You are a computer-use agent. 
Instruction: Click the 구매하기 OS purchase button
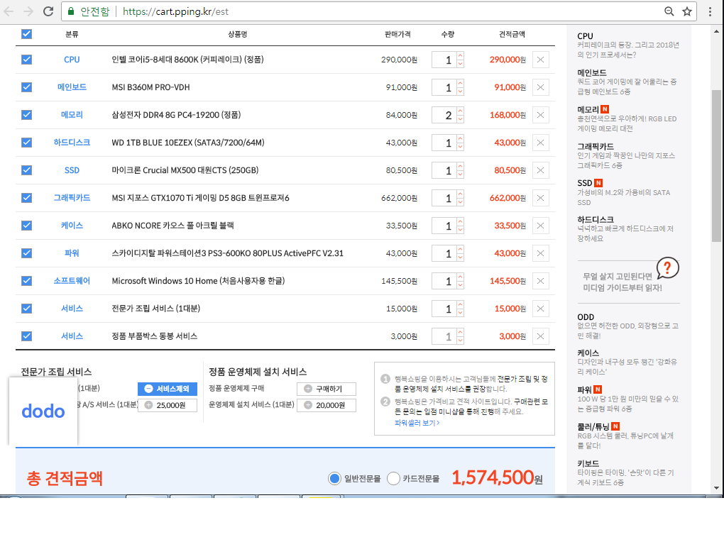pos(327,389)
